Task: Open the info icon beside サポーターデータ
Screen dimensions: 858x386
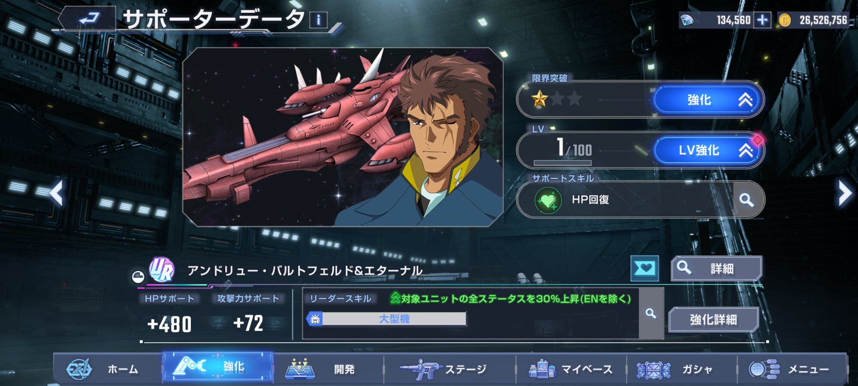Action: [318, 20]
